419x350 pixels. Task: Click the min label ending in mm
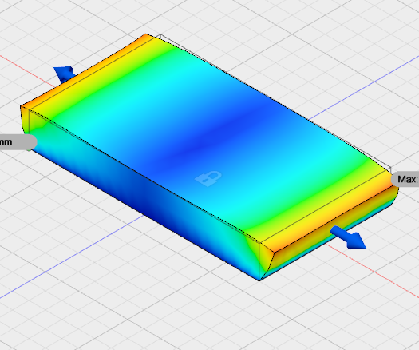18,142
